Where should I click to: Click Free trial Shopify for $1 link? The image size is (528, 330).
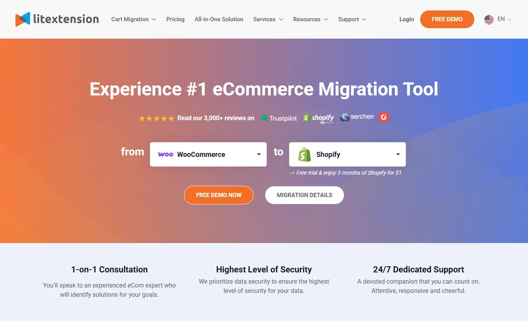tap(345, 173)
